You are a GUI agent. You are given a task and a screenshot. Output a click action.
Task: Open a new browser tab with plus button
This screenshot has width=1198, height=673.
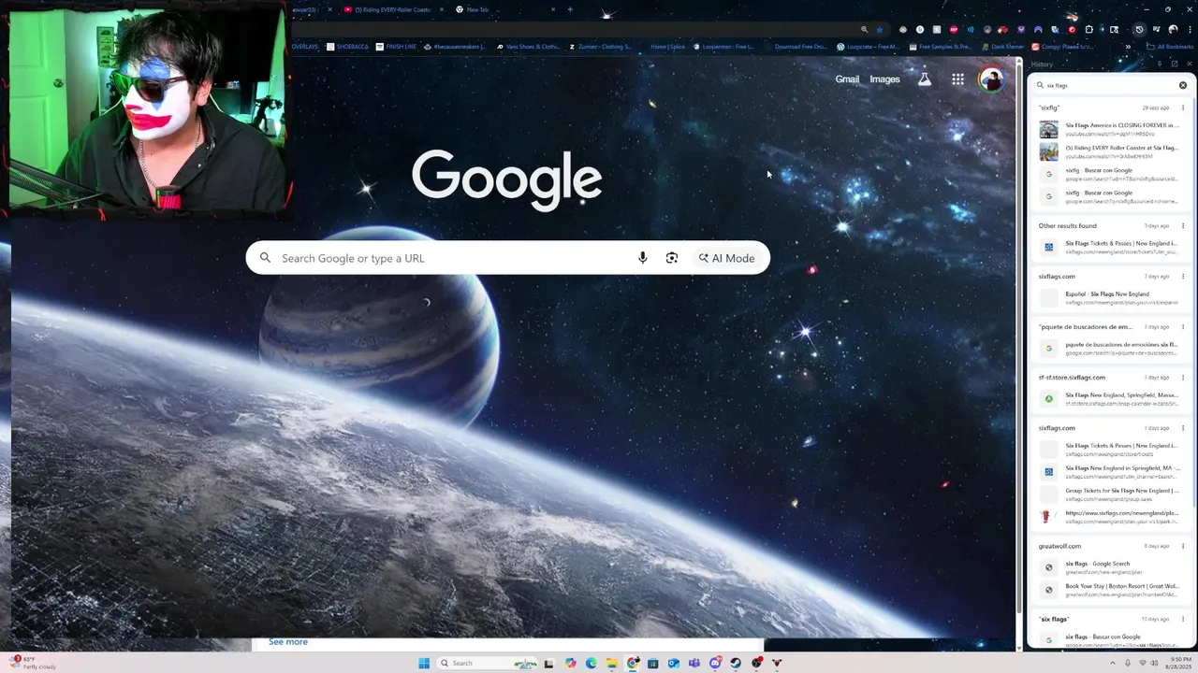pos(570,9)
